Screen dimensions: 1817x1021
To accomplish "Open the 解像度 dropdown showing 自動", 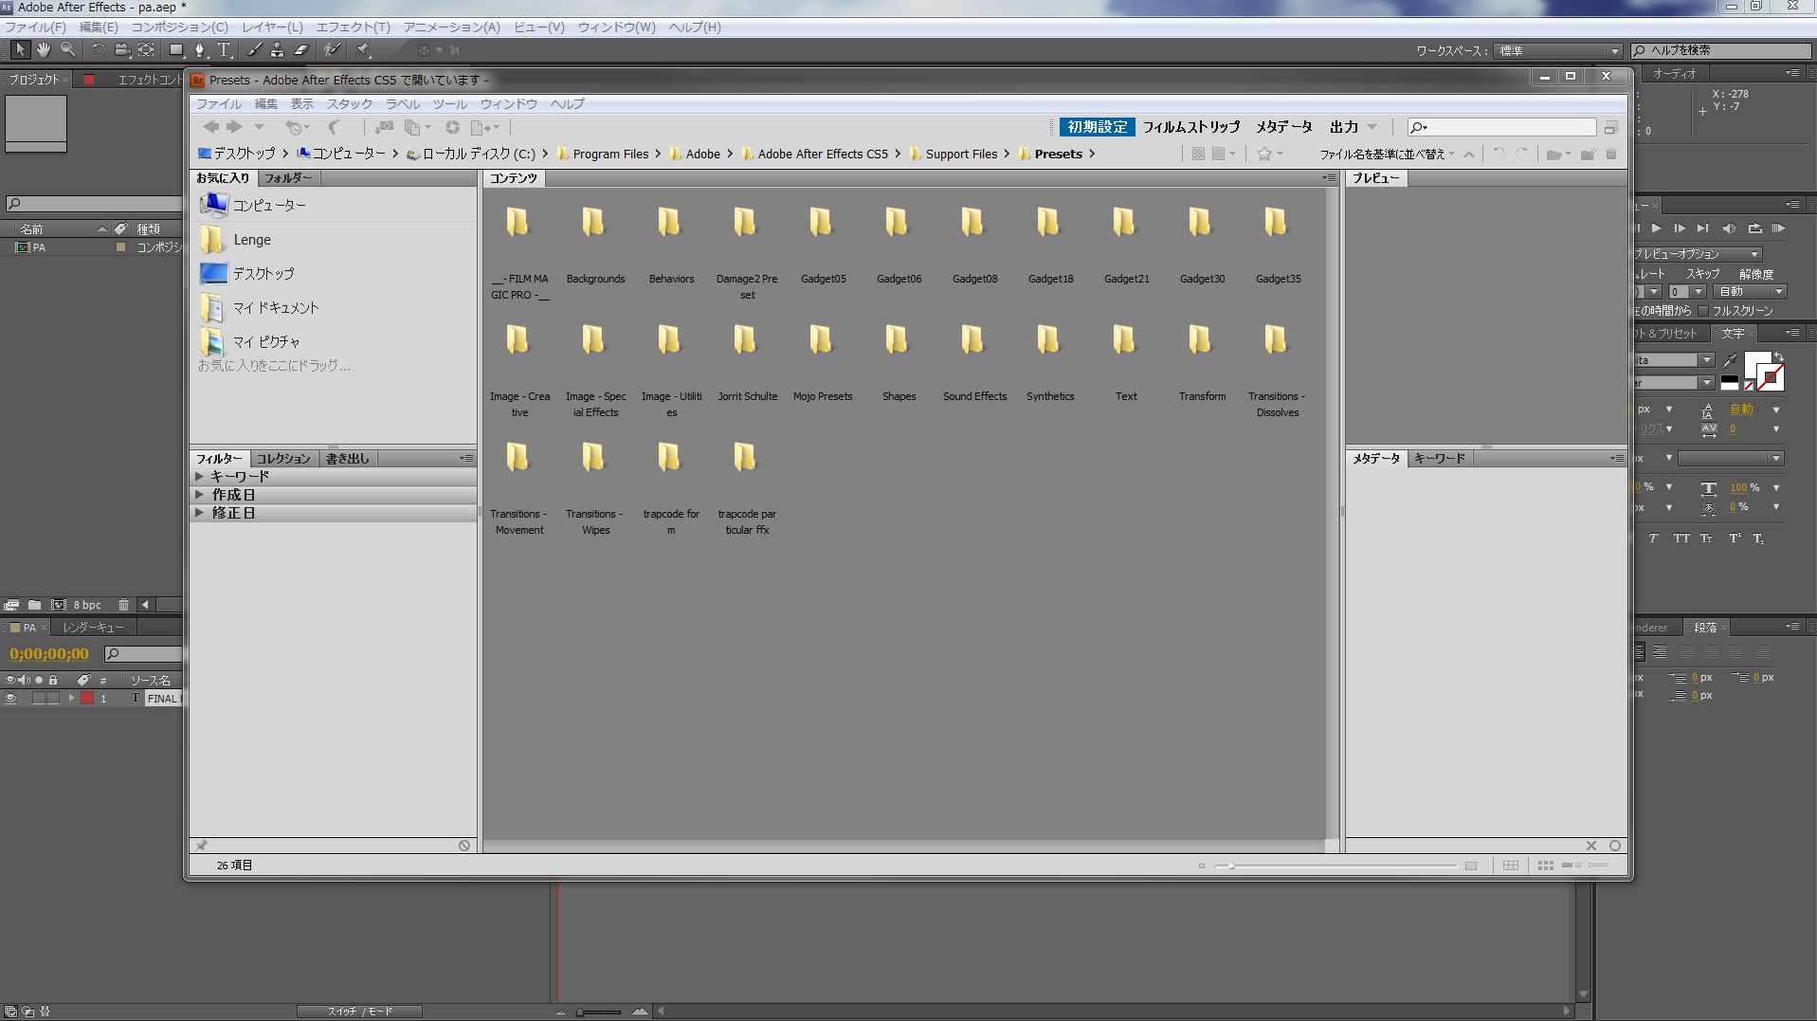I will point(1751,291).
